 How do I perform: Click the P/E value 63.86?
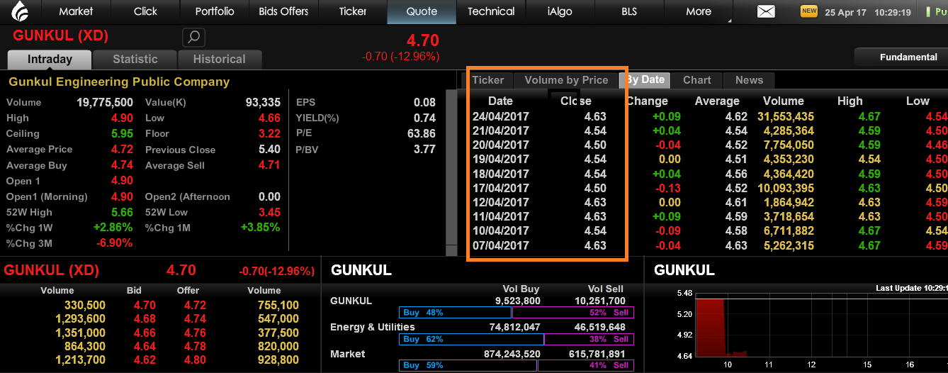coord(422,133)
